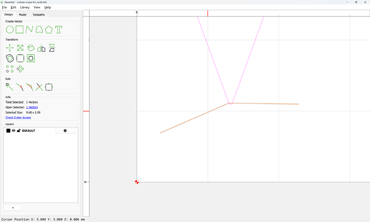Select the Polygon creation tool

coord(49,29)
